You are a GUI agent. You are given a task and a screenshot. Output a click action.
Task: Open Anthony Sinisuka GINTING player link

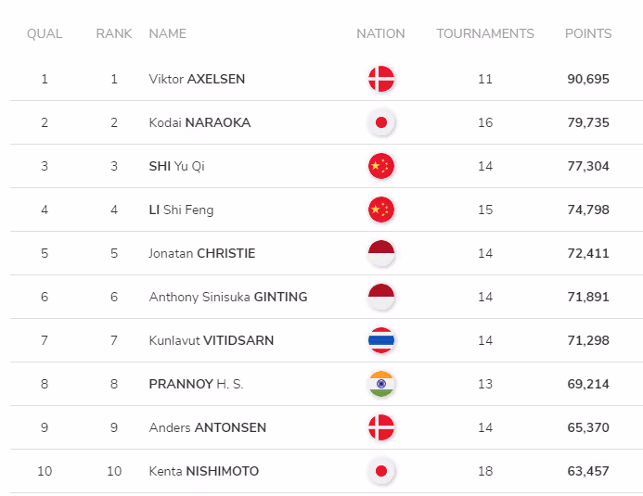click(228, 297)
